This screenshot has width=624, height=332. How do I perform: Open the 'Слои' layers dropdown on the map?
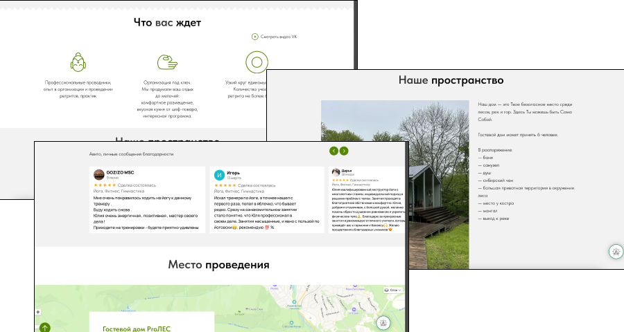tap(393, 290)
